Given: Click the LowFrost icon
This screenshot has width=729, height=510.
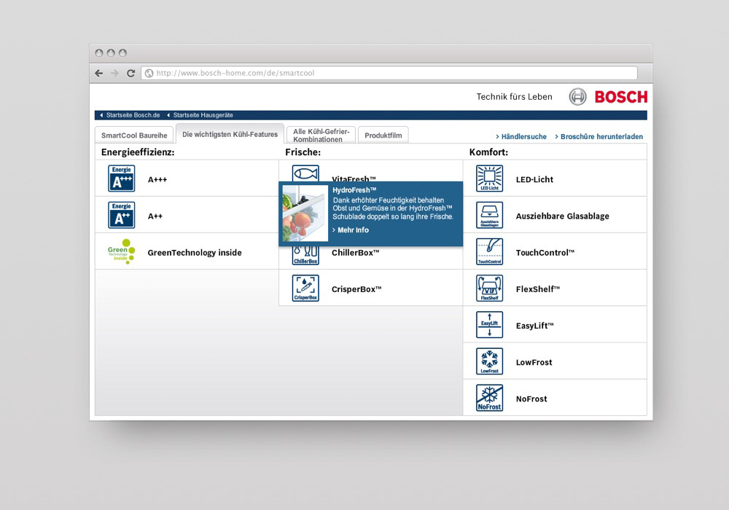Looking at the screenshot, I should pyautogui.click(x=490, y=361).
